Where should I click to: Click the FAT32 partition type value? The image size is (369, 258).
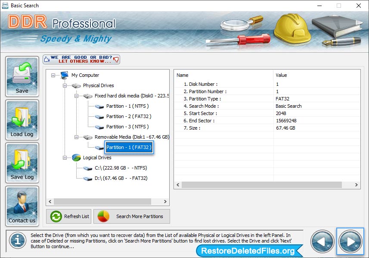point(282,99)
